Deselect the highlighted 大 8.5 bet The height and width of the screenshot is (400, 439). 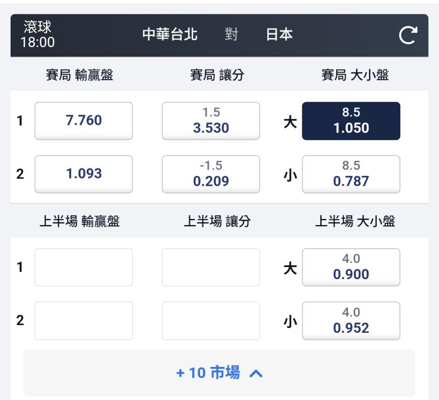pos(351,121)
